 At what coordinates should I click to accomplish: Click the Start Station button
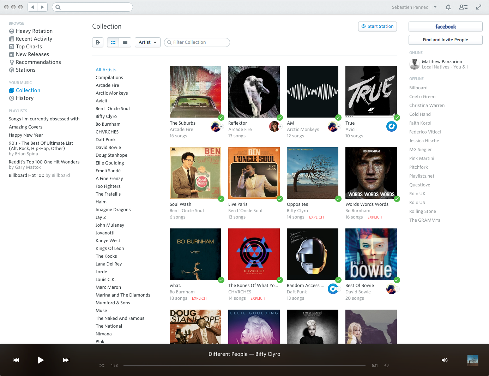pos(378,26)
